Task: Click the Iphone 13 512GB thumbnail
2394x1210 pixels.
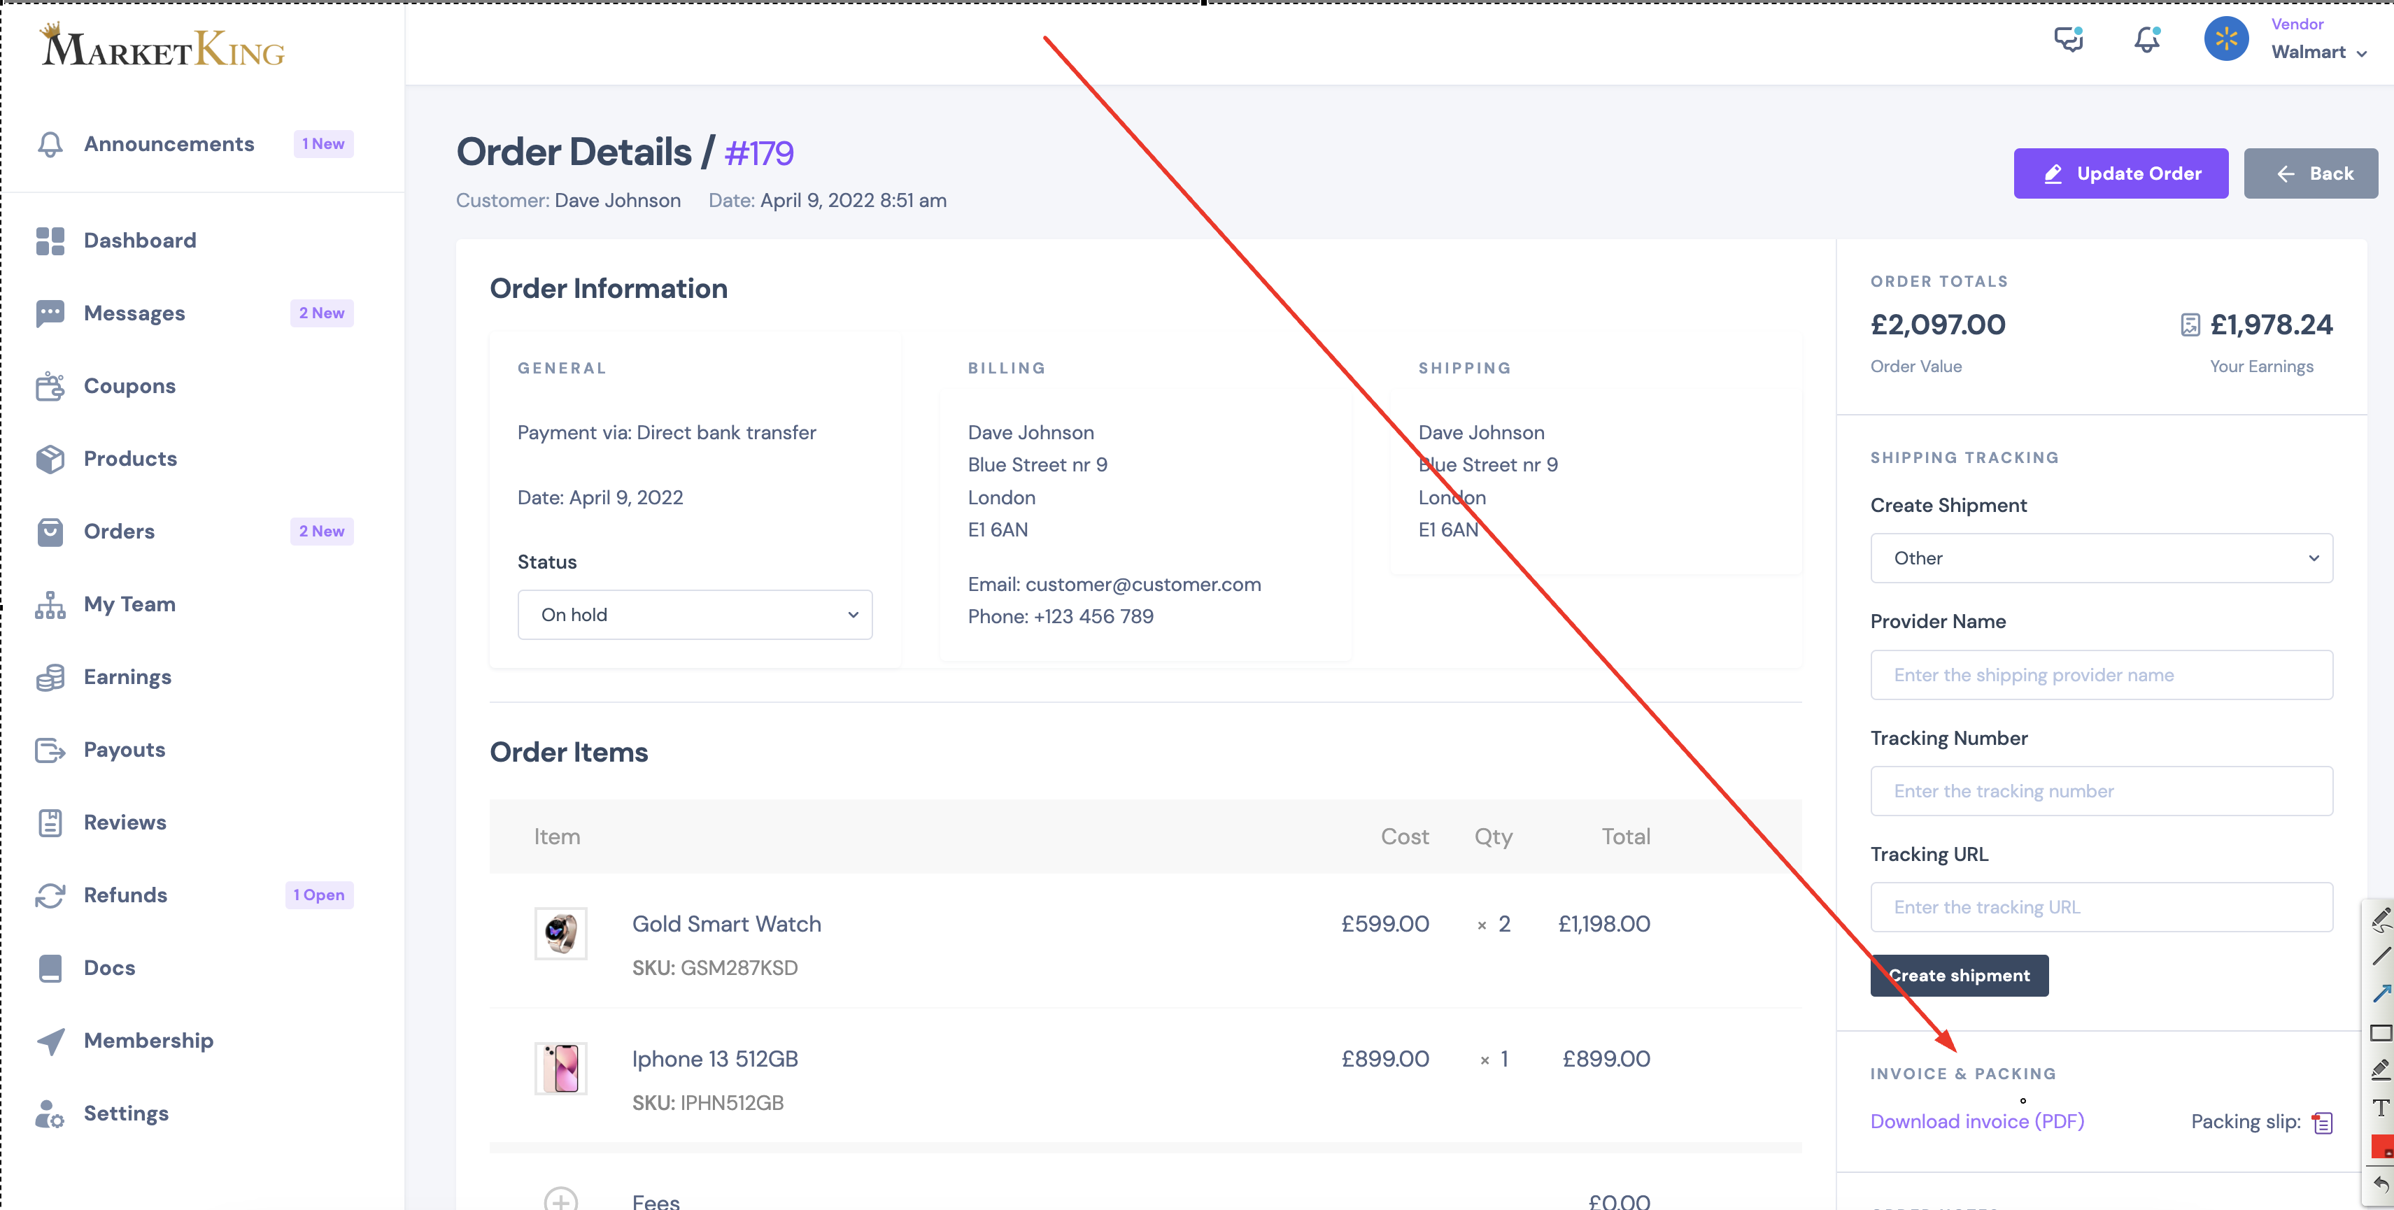Action: (560, 1068)
